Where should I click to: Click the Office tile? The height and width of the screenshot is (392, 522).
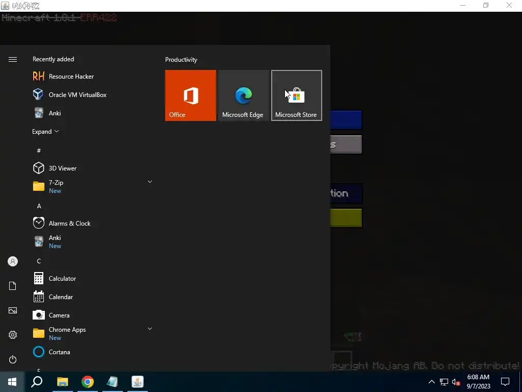coord(191,95)
